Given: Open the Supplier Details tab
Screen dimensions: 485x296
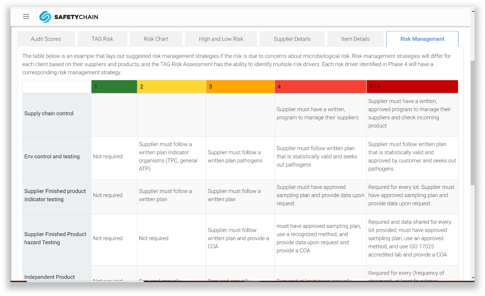Looking at the screenshot, I should pos(292,39).
